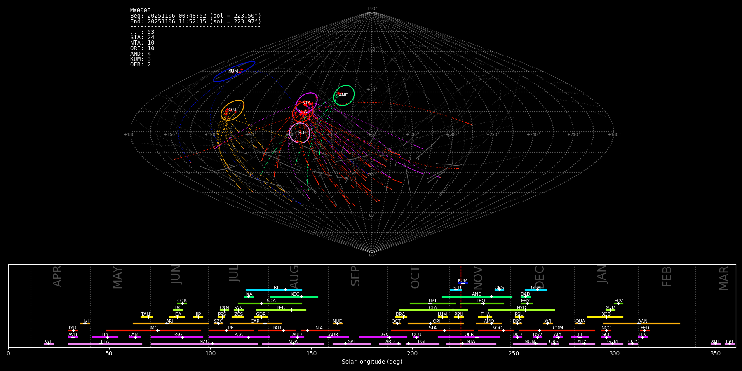Click the SDA shower label in the timeline
This screenshot has height=371, width=742.
pos(271,301)
